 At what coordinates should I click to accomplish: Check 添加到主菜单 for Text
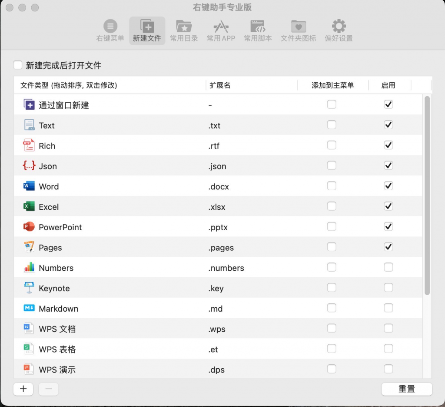(x=332, y=124)
